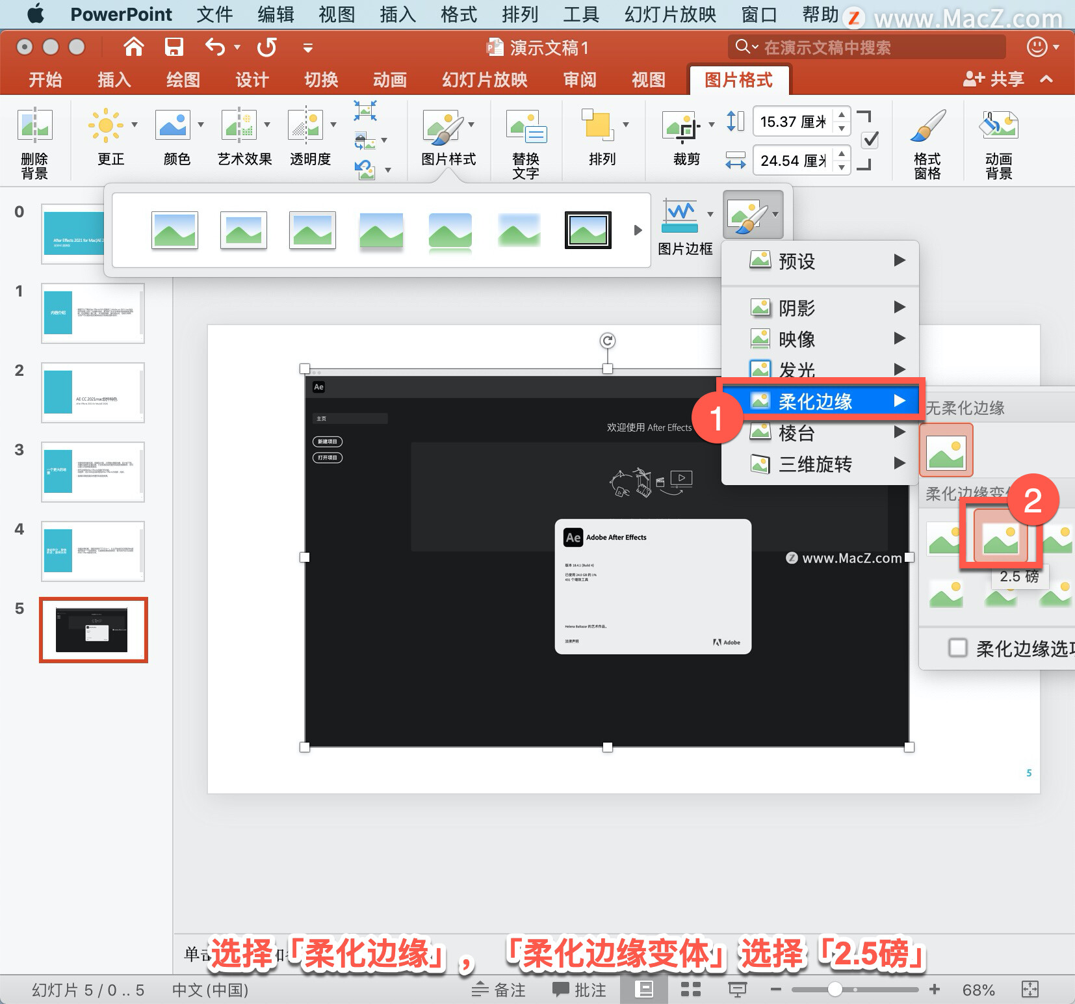Select the No Soft Edges thumbnail

(x=946, y=451)
